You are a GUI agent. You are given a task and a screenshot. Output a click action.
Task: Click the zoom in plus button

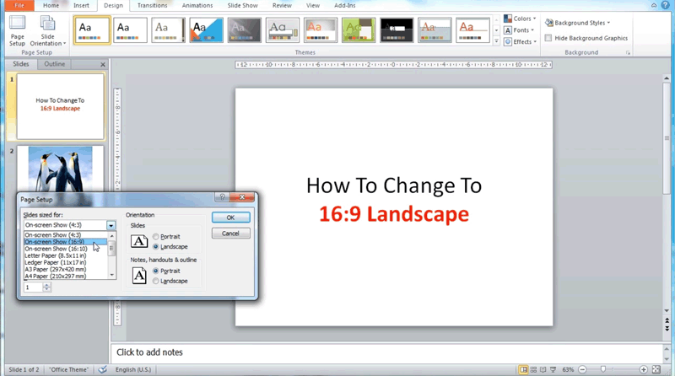(644, 369)
